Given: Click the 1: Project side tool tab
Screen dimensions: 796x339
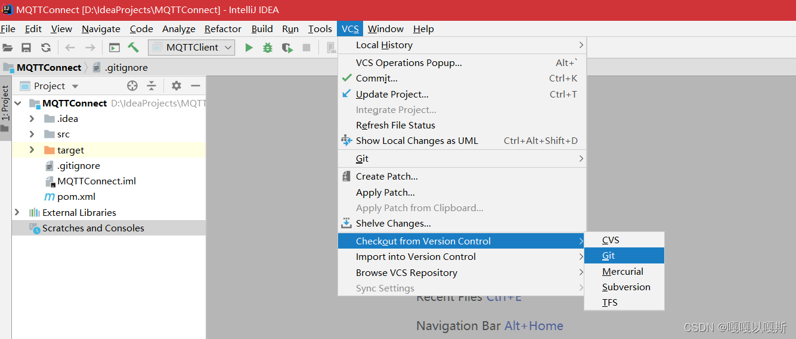Looking at the screenshot, I should (5, 108).
